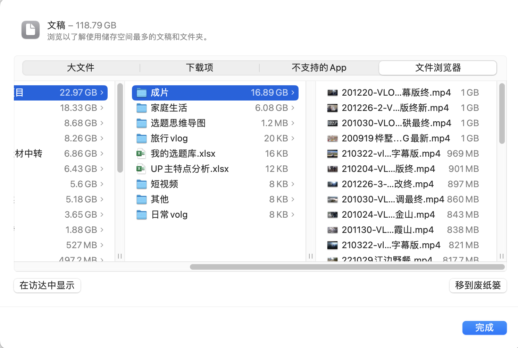Click the 选题思维导图 folder icon

tap(141, 123)
